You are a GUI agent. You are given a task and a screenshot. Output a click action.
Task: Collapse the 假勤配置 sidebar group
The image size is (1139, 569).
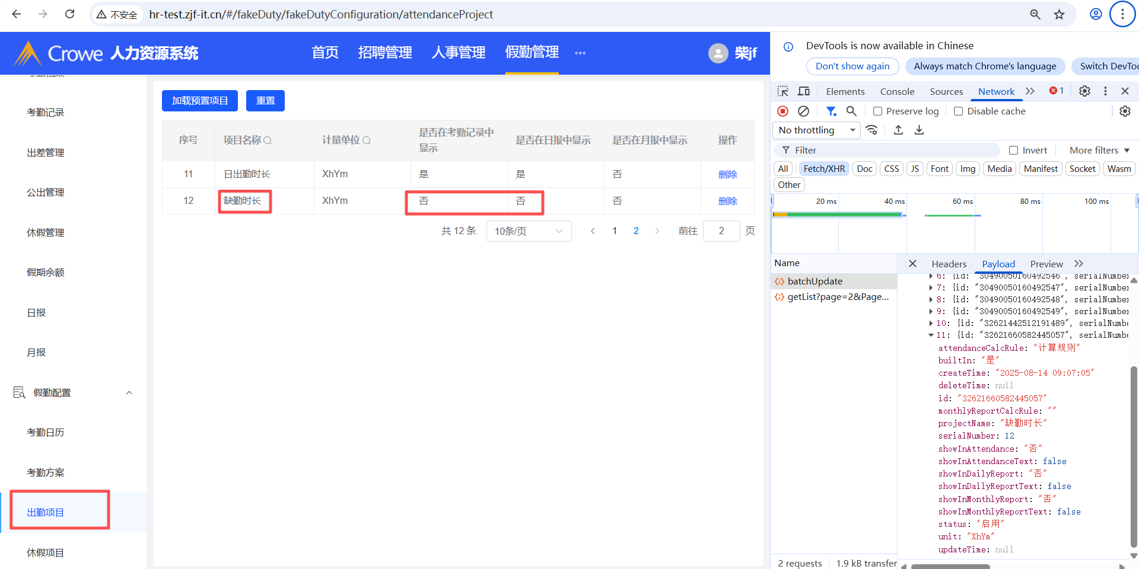129,393
